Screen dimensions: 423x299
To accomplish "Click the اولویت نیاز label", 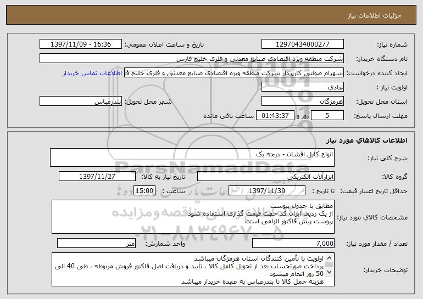I will click(392, 88).
